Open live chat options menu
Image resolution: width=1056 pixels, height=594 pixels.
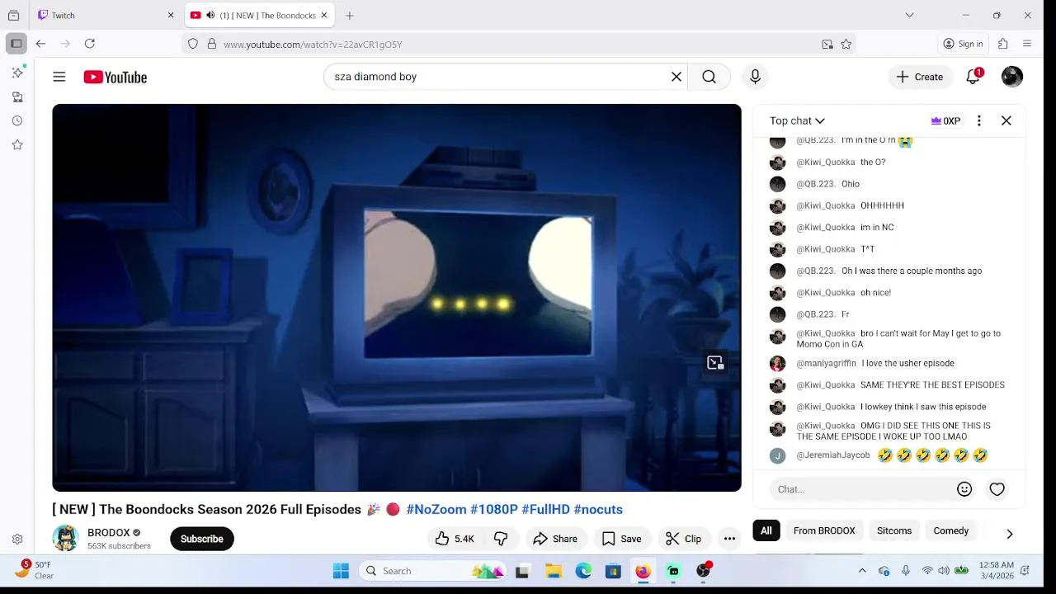979,120
